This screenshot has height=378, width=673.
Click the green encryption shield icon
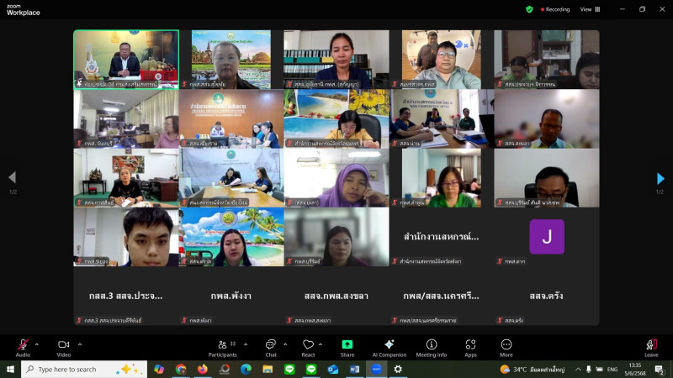click(529, 9)
